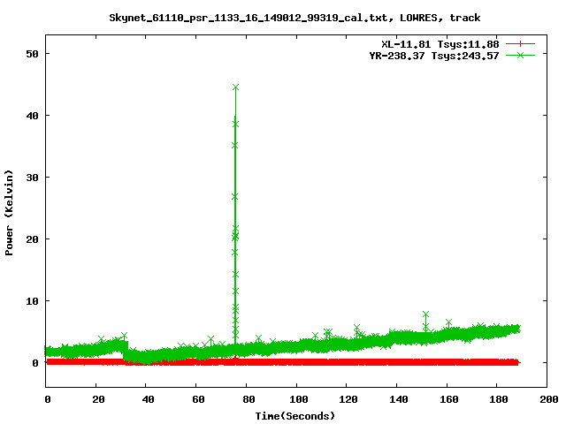Click the x-axis tick label 60
Image resolution: width=566 pixels, height=424 pixels.
coord(196,399)
